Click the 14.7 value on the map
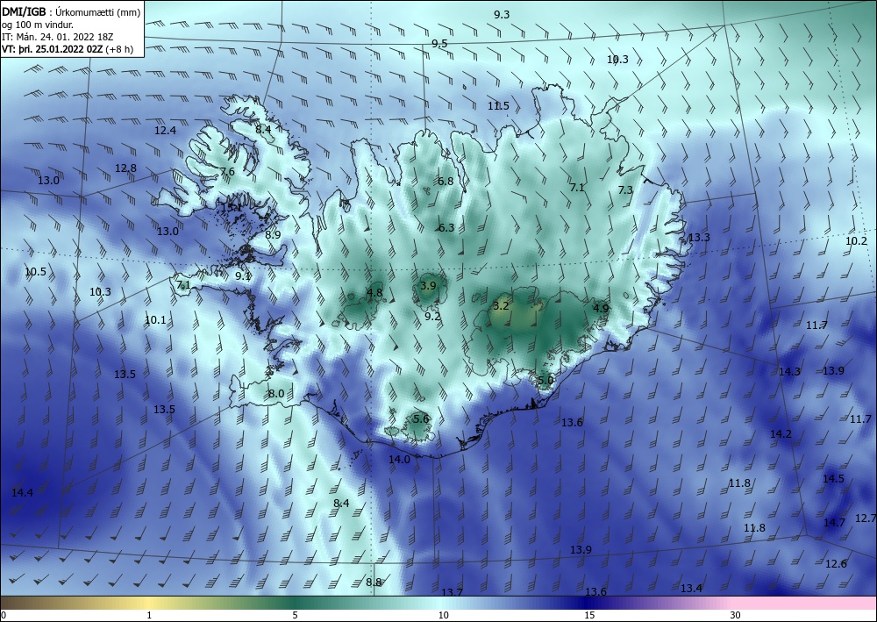Image resolution: width=877 pixels, height=622 pixels. (x=834, y=523)
